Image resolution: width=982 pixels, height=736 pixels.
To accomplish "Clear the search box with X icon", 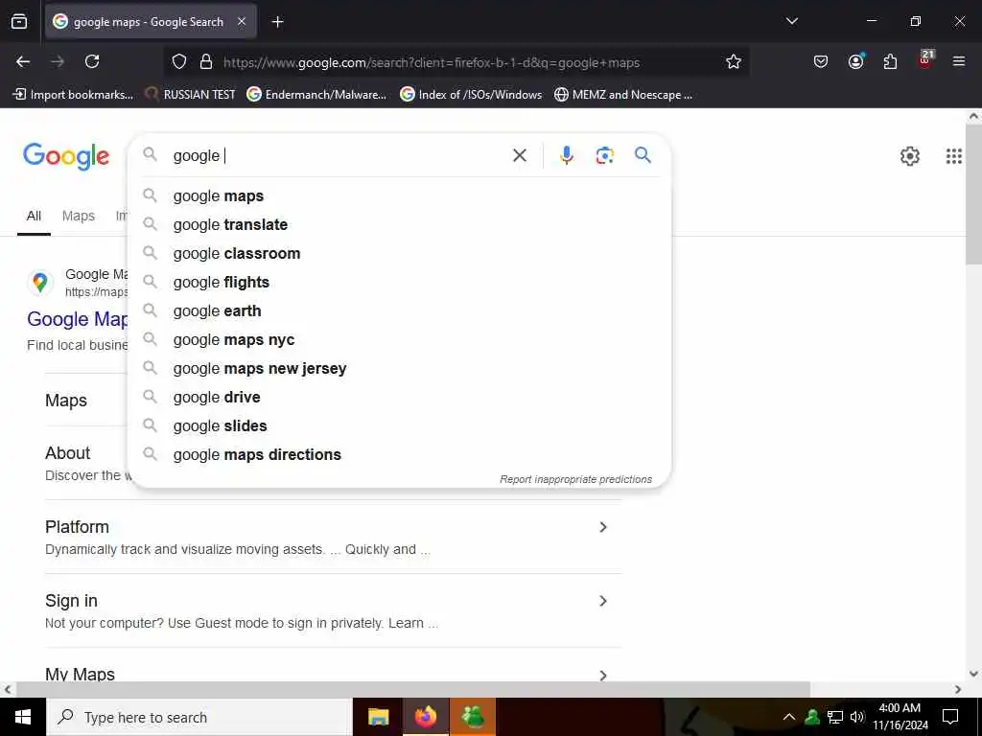I will 519,155.
